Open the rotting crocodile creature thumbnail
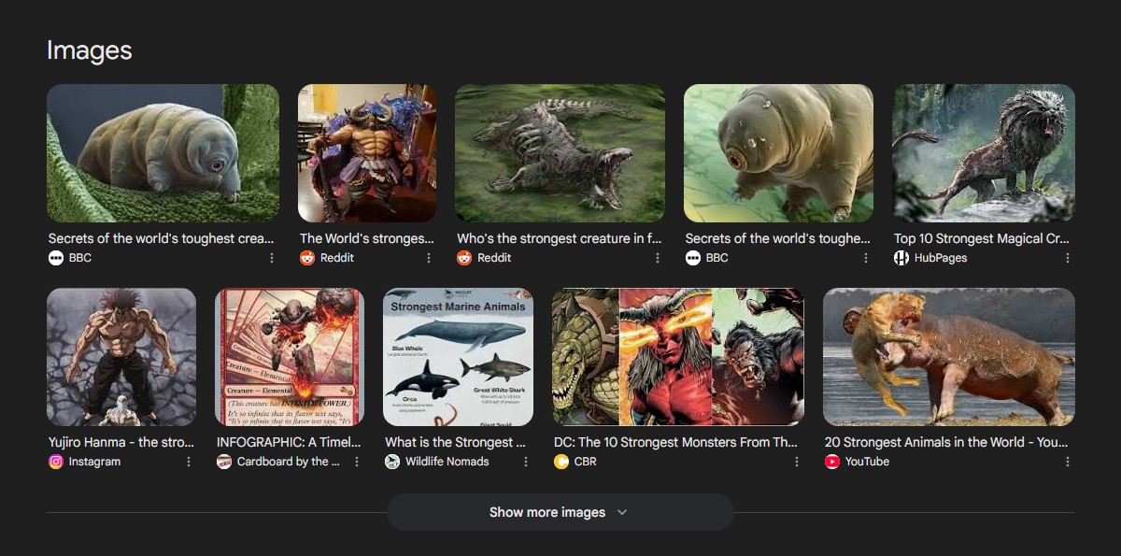 (560, 152)
